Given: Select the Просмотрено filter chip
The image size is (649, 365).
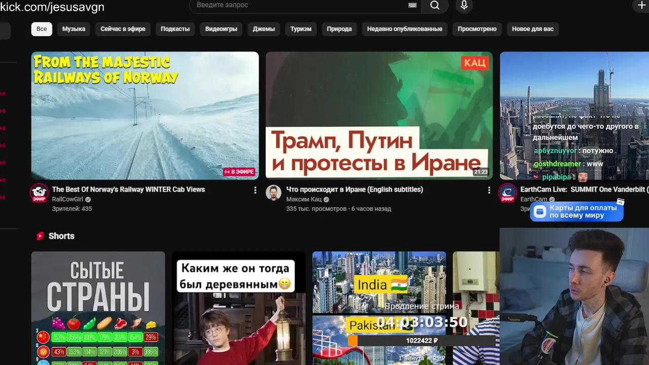Looking at the screenshot, I should pyautogui.click(x=477, y=29).
